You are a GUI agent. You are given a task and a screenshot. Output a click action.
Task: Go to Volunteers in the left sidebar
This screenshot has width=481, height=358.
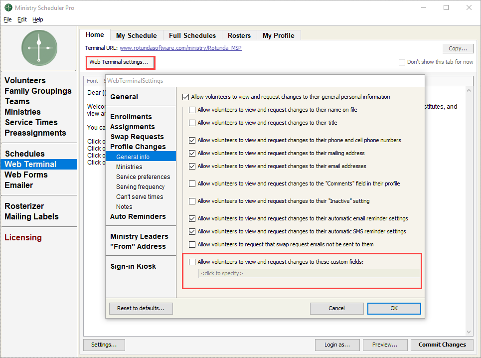25,80
